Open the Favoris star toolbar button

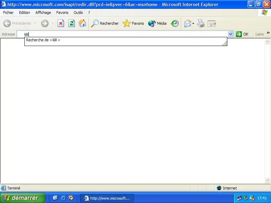click(133, 23)
